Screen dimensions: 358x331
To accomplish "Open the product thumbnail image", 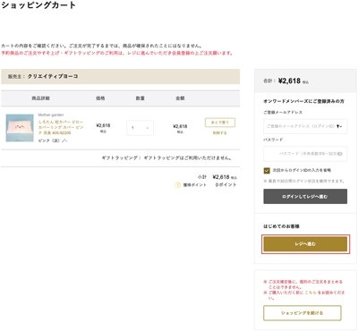I will pyautogui.click(x=20, y=128).
